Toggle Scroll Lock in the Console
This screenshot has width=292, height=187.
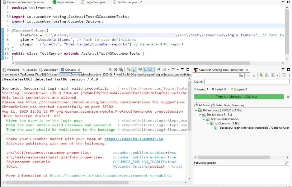coord(134,70)
